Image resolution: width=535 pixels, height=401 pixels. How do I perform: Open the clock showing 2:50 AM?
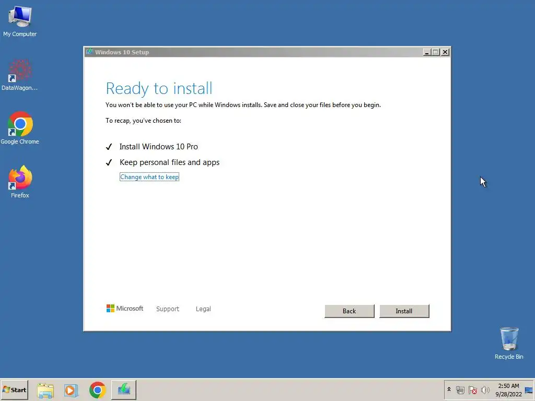(x=508, y=390)
